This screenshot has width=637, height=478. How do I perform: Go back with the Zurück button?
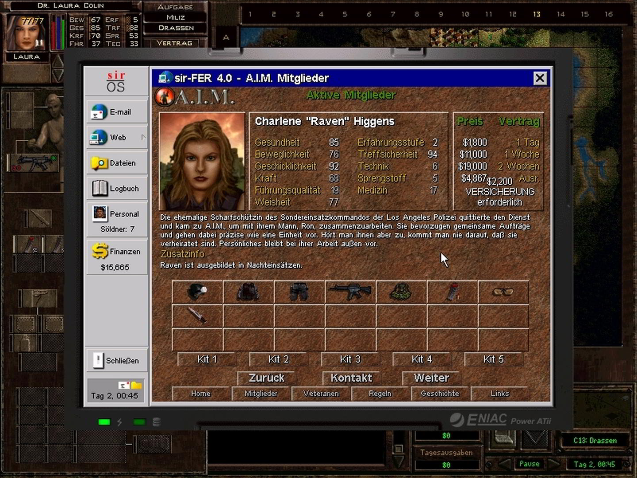pyautogui.click(x=266, y=378)
